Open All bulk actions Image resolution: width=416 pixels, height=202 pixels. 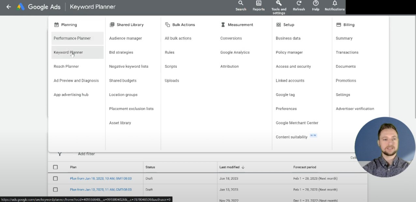[x=178, y=38]
